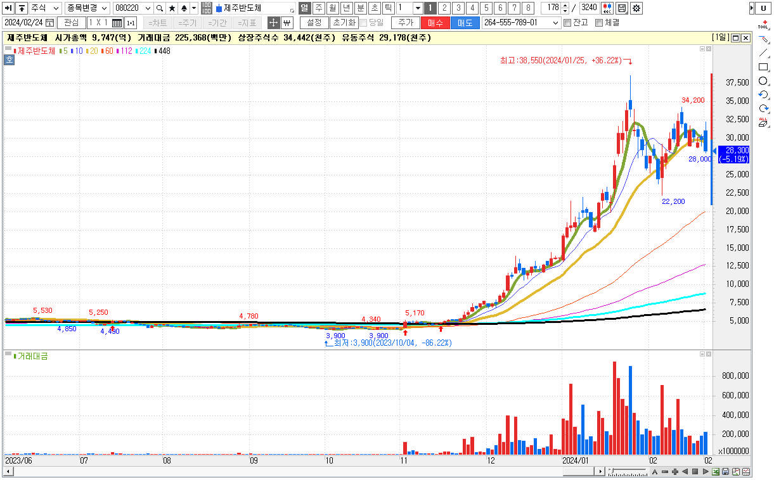Click the save chart floppy icon in top toolbar
774x480 pixels.
click(622, 8)
